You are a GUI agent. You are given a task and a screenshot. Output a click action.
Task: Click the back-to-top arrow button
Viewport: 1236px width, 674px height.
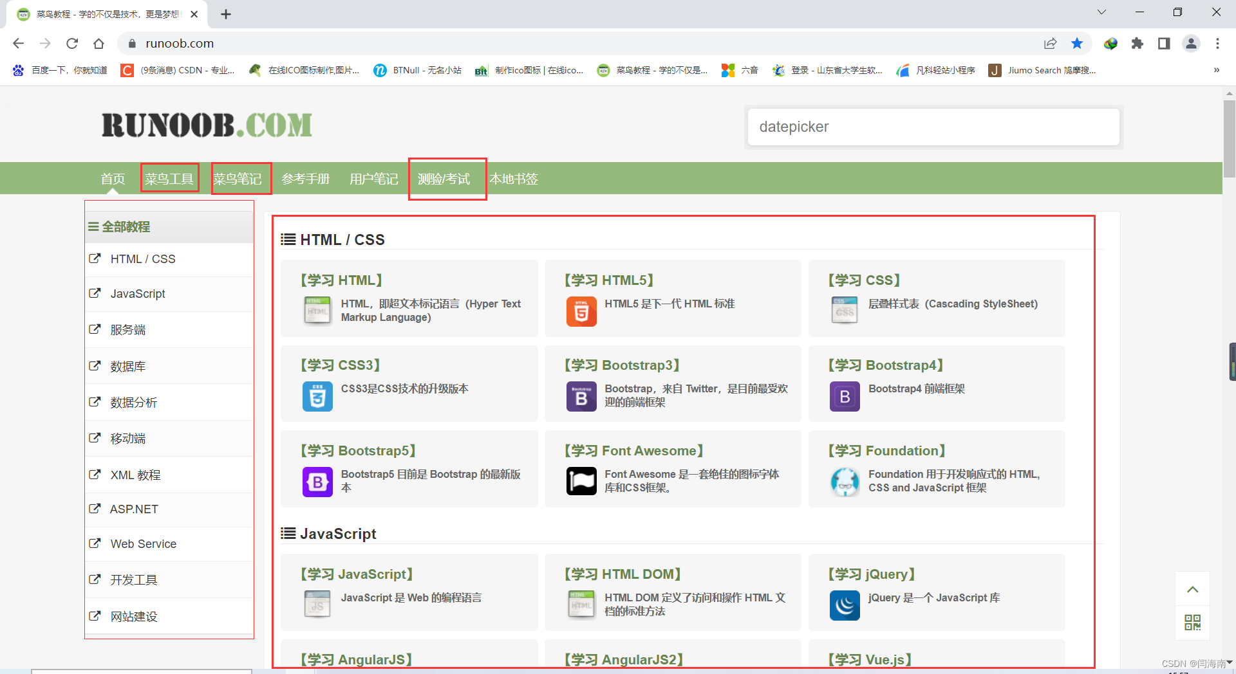(x=1192, y=589)
